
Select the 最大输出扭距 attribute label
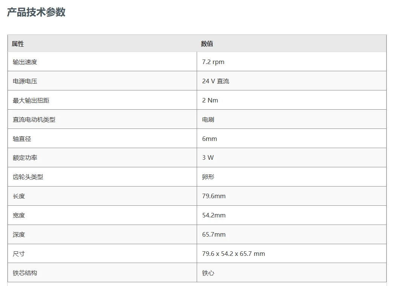pyautogui.click(x=31, y=100)
